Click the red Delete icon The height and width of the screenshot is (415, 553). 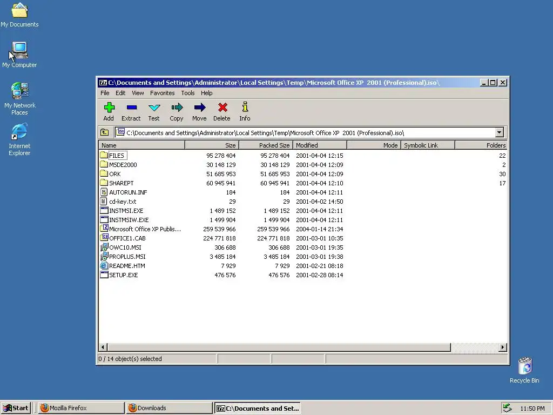[x=222, y=108]
